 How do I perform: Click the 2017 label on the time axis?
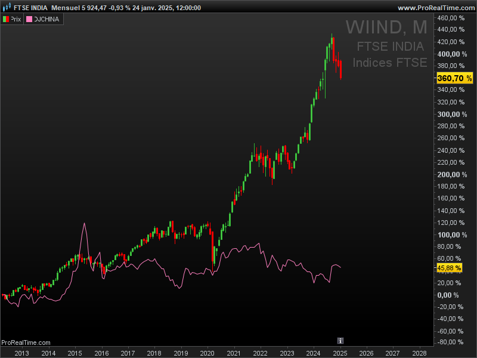click(128, 353)
